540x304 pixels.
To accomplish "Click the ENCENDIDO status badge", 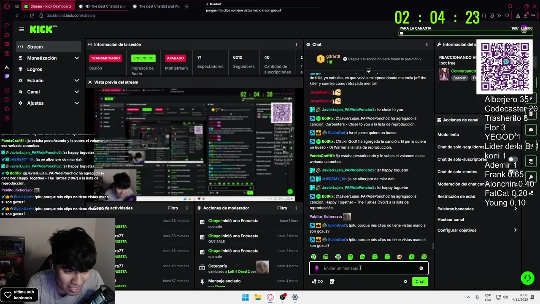I will tap(143, 58).
